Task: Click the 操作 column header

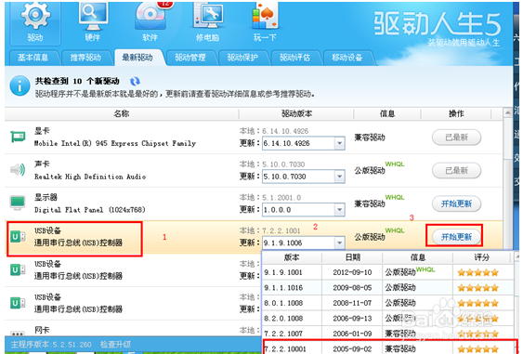Action: tap(456, 113)
